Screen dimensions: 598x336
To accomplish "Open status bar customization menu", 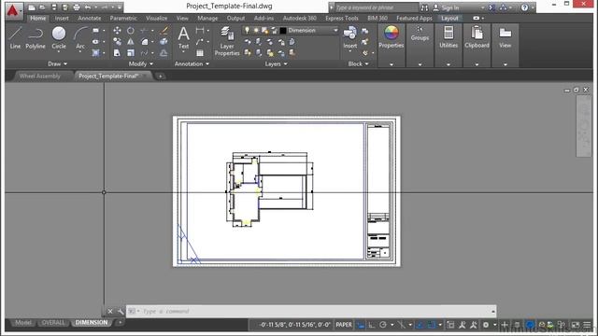I will [588, 325].
